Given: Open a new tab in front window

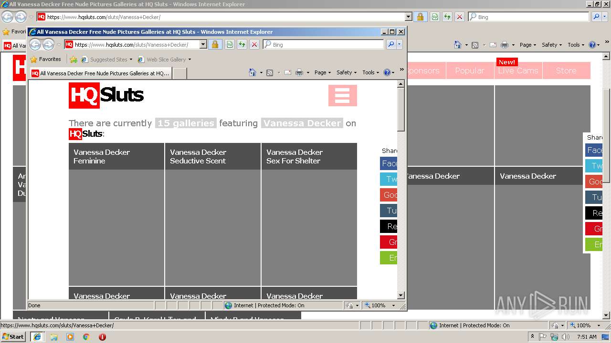Looking at the screenshot, I should [179, 73].
